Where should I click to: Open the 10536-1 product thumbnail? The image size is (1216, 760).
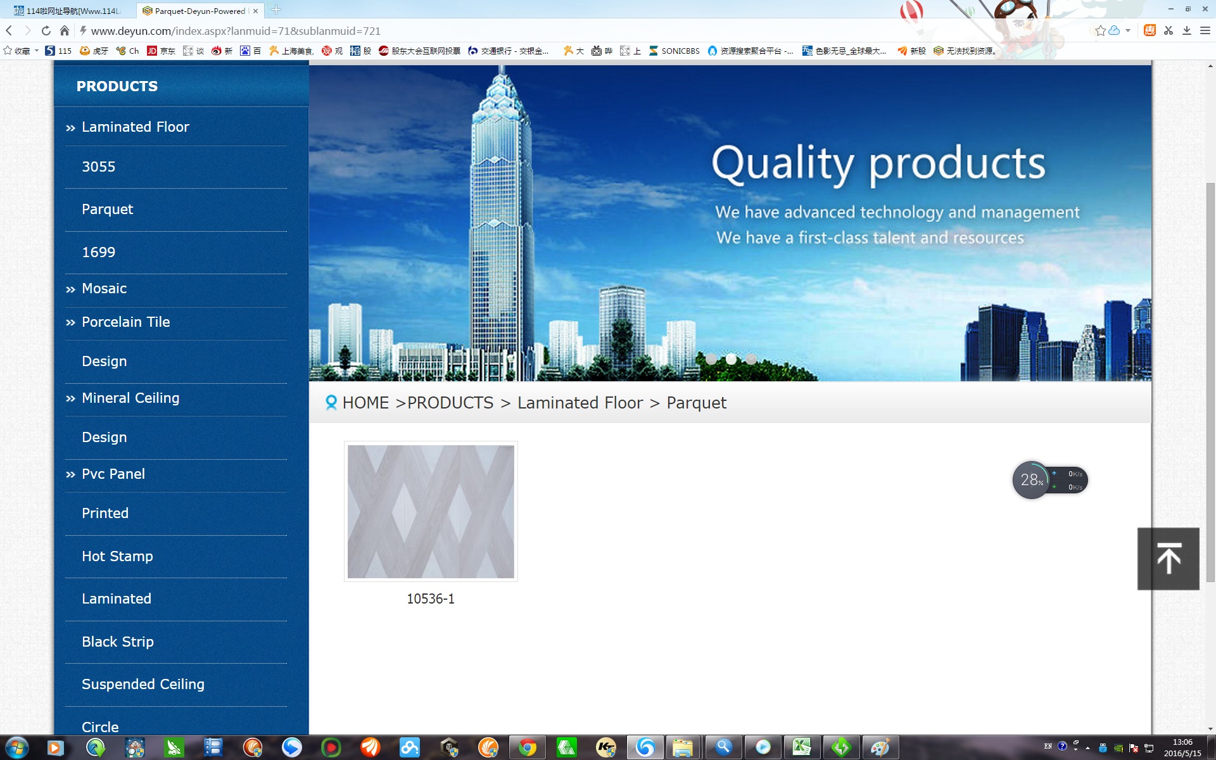click(x=431, y=512)
